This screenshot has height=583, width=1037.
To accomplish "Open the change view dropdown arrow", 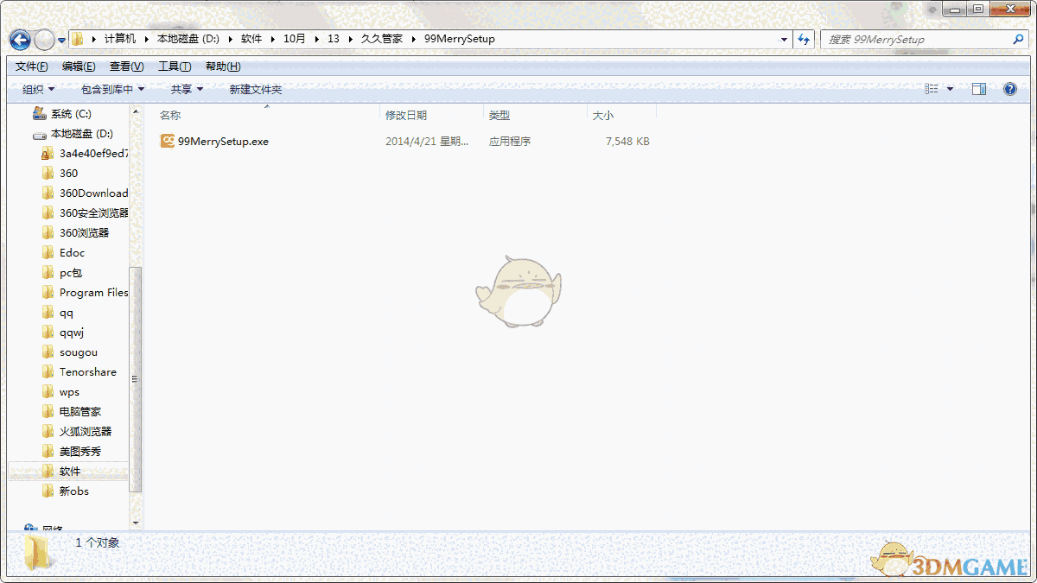I will coord(951,88).
